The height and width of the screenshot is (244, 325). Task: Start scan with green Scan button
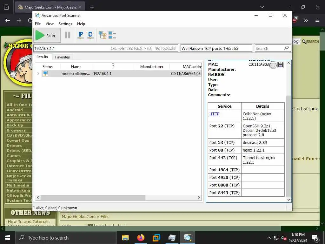point(47,36)
